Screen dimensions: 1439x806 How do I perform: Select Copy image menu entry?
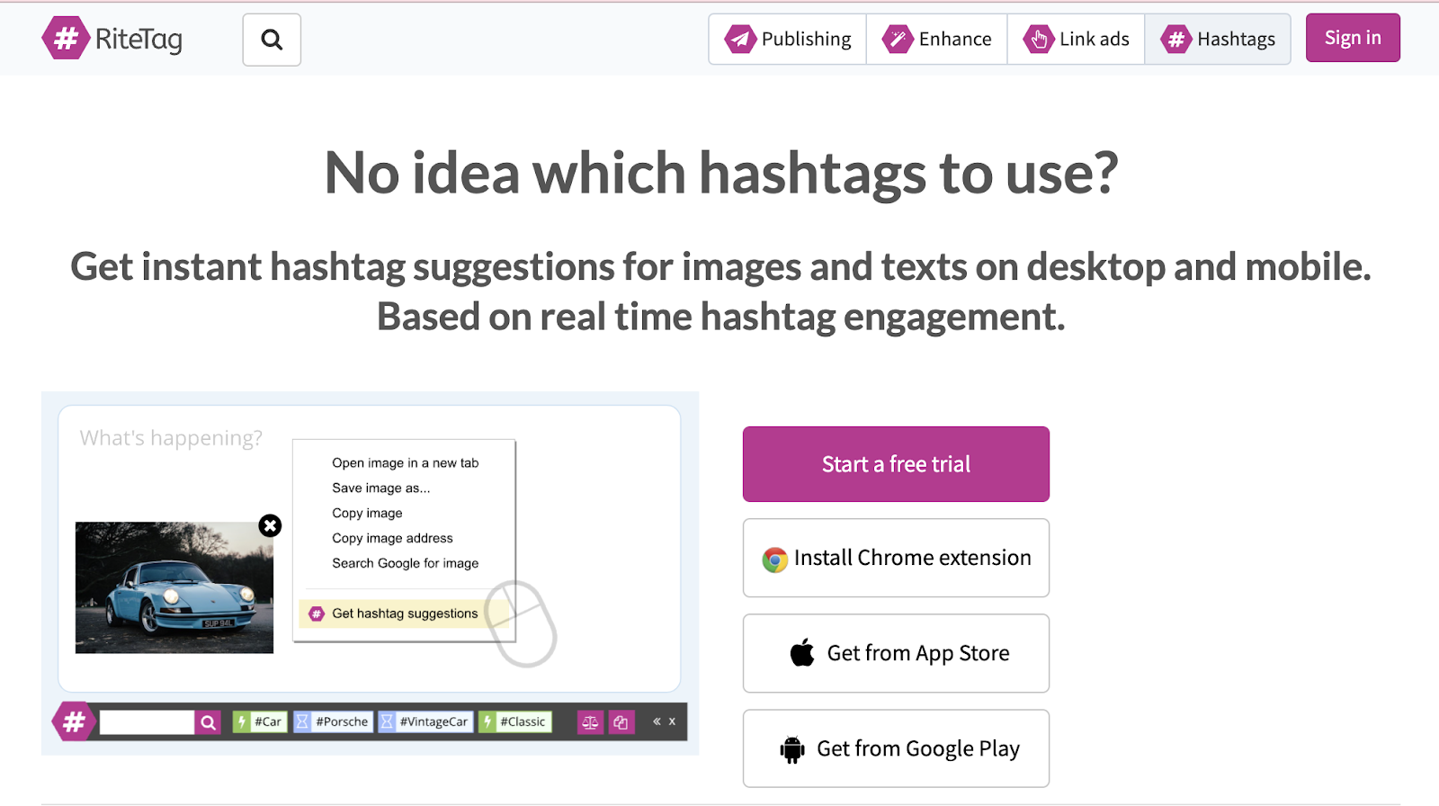click(367, 513)
